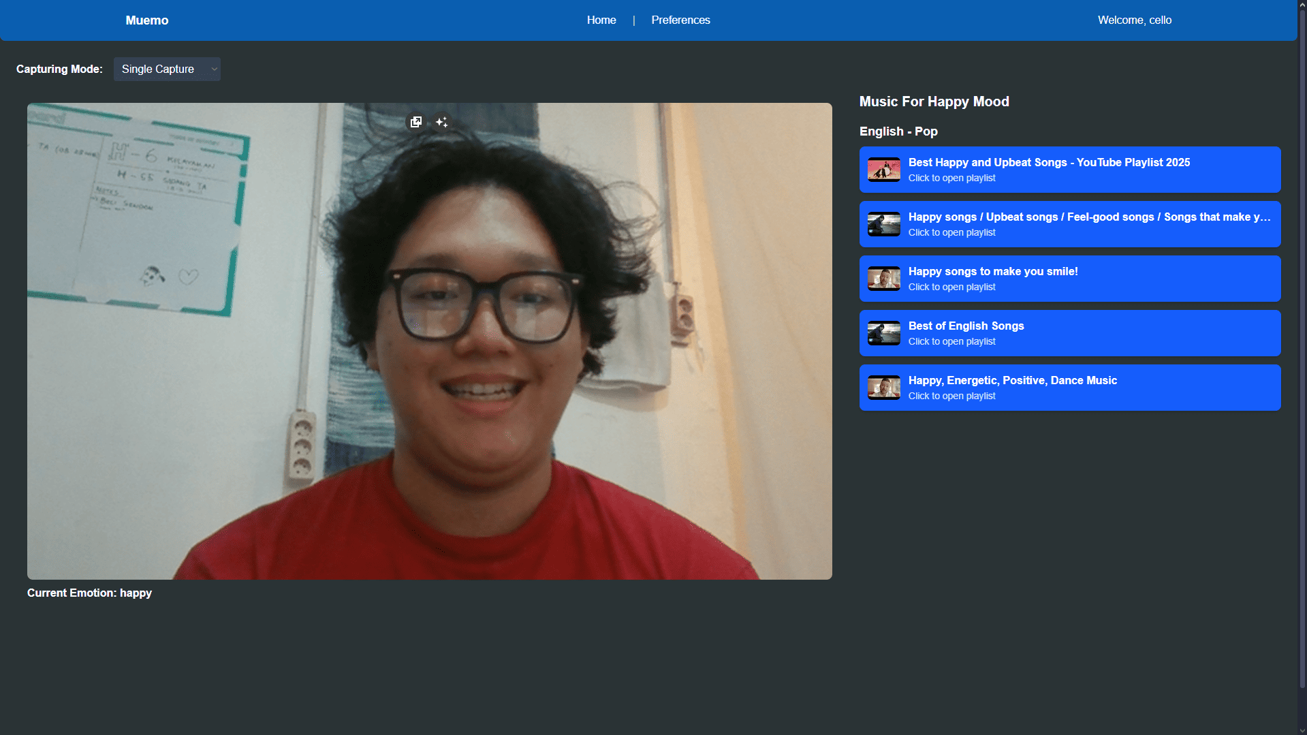1307x735 pixels.
Task: Click thumbnail of Feel-good songs playlist
Action: (x=883, y=224)
